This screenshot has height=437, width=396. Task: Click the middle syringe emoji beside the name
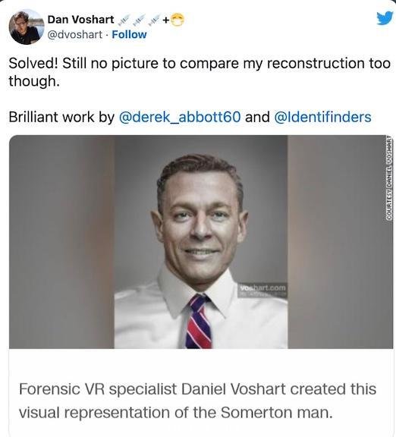point(140,20)
